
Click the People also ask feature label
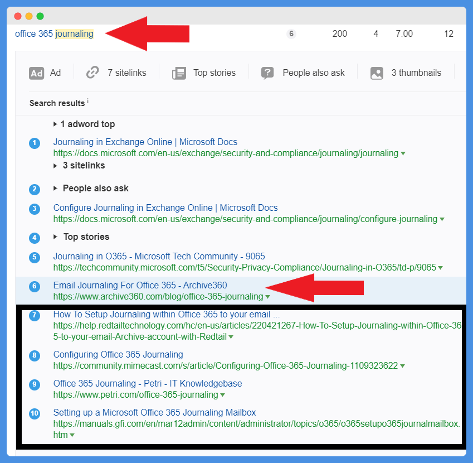(314, 73)
